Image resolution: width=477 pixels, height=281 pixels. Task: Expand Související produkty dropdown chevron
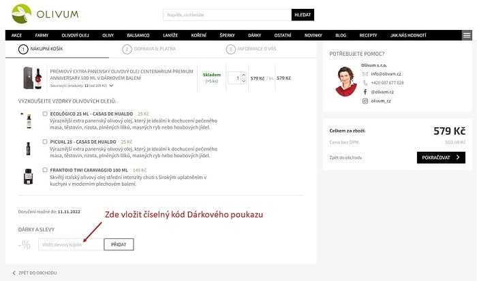[x=111, y=86]
